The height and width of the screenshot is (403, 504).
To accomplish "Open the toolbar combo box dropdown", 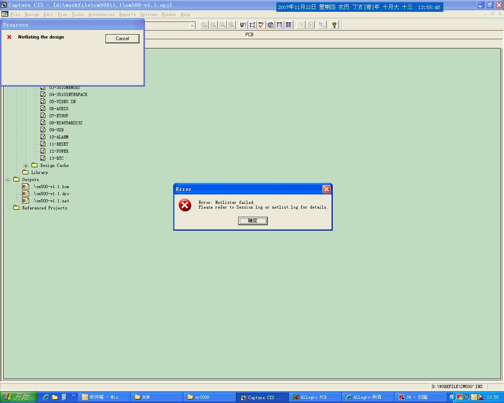I will point(193,25).
